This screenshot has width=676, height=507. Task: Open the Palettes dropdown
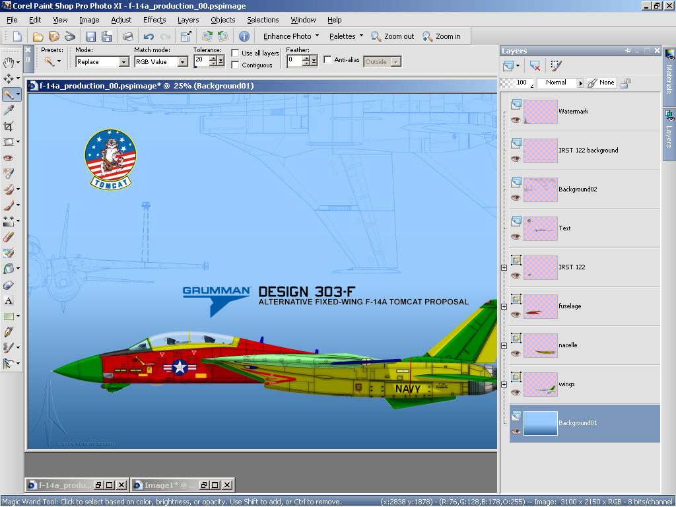pos(346,36)
